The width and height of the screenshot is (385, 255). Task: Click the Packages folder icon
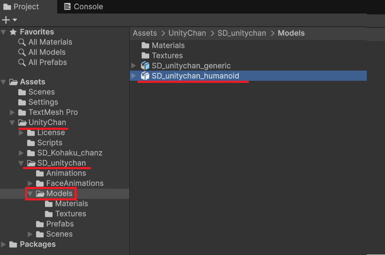(13, 244)
